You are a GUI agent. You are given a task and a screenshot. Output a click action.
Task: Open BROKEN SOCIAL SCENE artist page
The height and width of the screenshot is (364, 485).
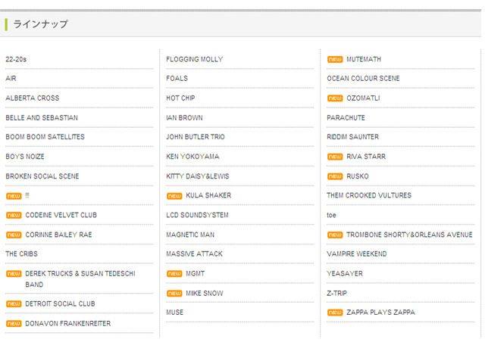(x=42, y=176)
